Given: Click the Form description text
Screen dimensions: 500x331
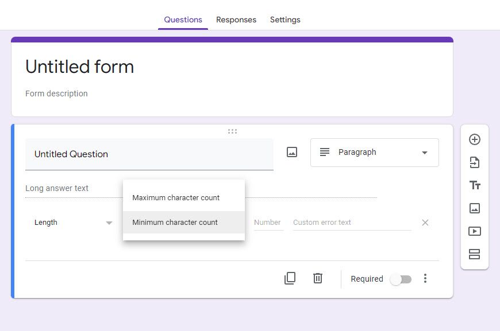Looking at the screenshot, I should pyautogui.click(x=56, y=94).
